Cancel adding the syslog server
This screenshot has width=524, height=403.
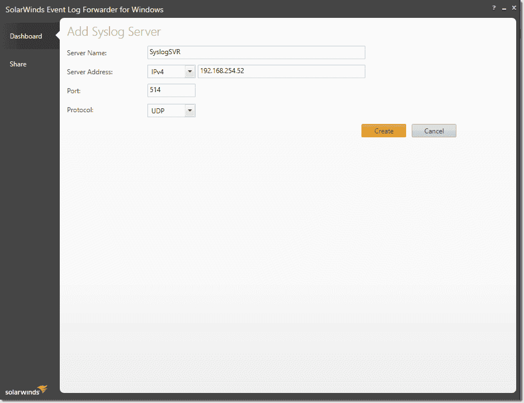(434, 130)
